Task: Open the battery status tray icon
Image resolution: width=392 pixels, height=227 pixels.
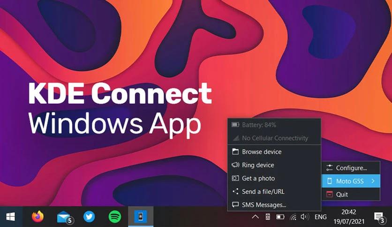Action: click(x=280, y=217)
